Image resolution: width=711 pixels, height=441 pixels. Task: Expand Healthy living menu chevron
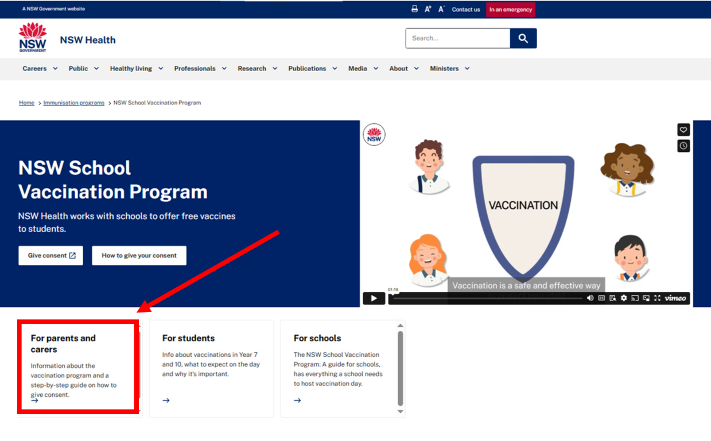(161, 68)
